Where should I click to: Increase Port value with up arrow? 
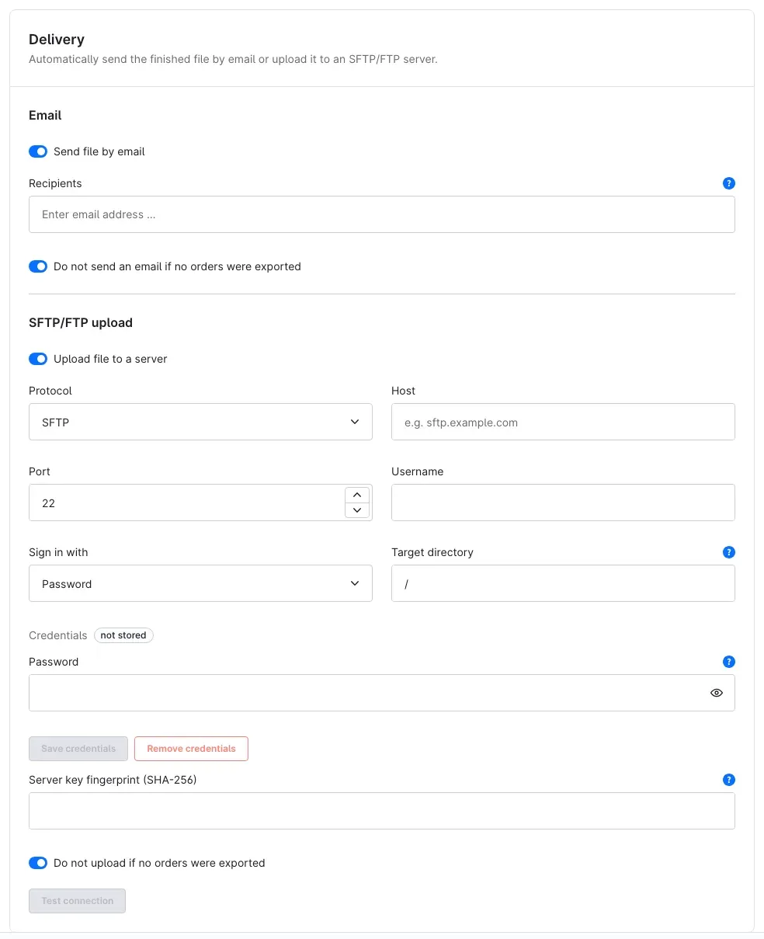click(x=357, y=495)
